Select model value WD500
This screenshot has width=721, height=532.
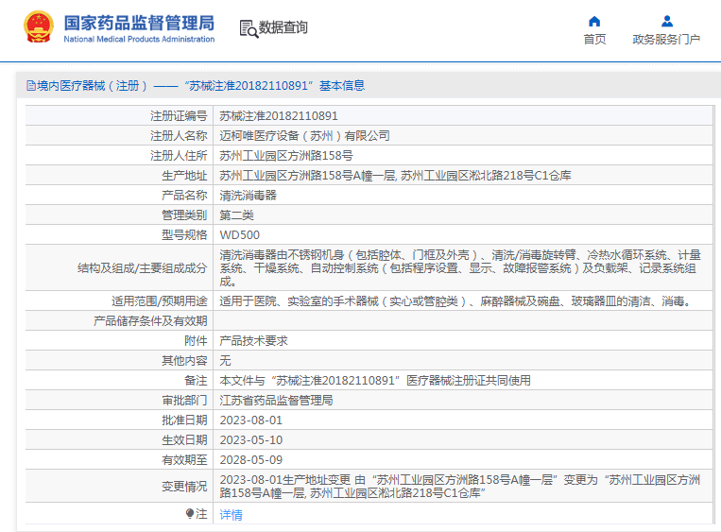coord(240,235)
